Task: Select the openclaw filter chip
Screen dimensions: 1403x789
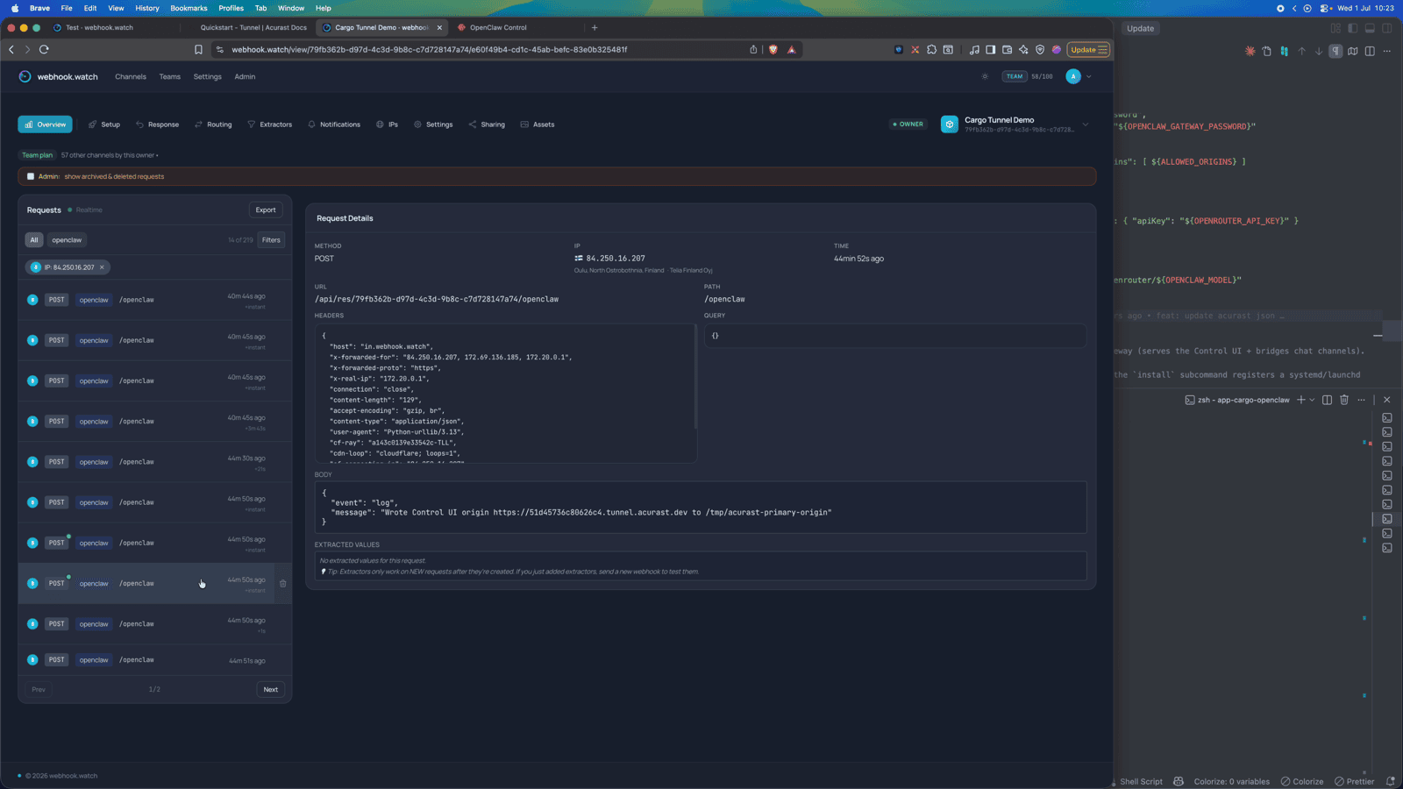Action: (x=67, y=239)
